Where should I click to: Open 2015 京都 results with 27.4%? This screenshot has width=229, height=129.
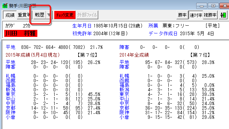[11, 108]
